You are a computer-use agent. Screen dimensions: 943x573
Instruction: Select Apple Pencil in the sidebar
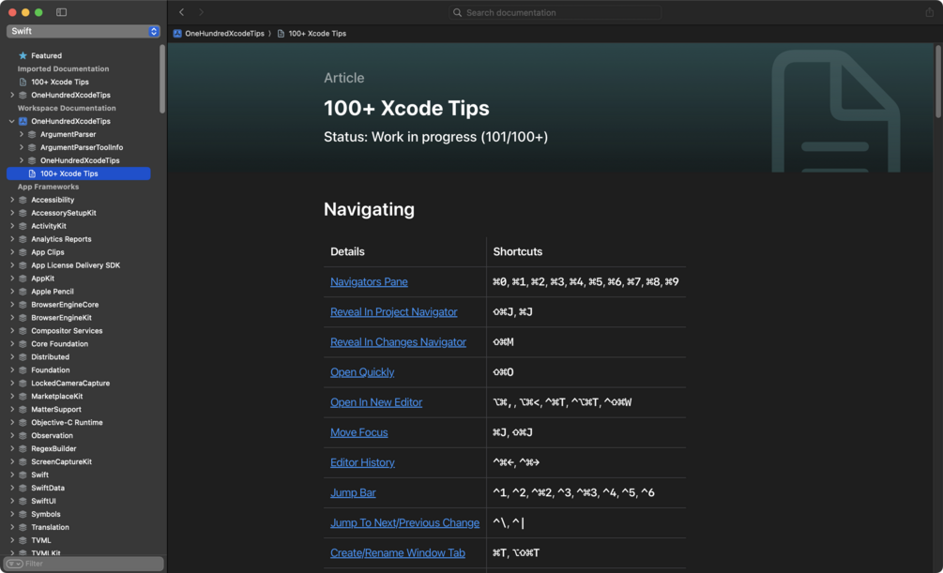[x=53, y=292]
